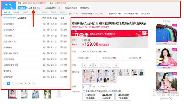Go to keyword list page 5

pos(25,83)
